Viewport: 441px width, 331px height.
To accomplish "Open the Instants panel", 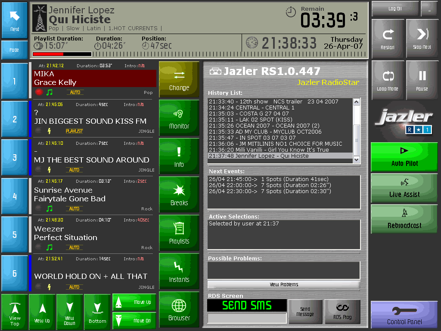I will click(x=179, y=272).
